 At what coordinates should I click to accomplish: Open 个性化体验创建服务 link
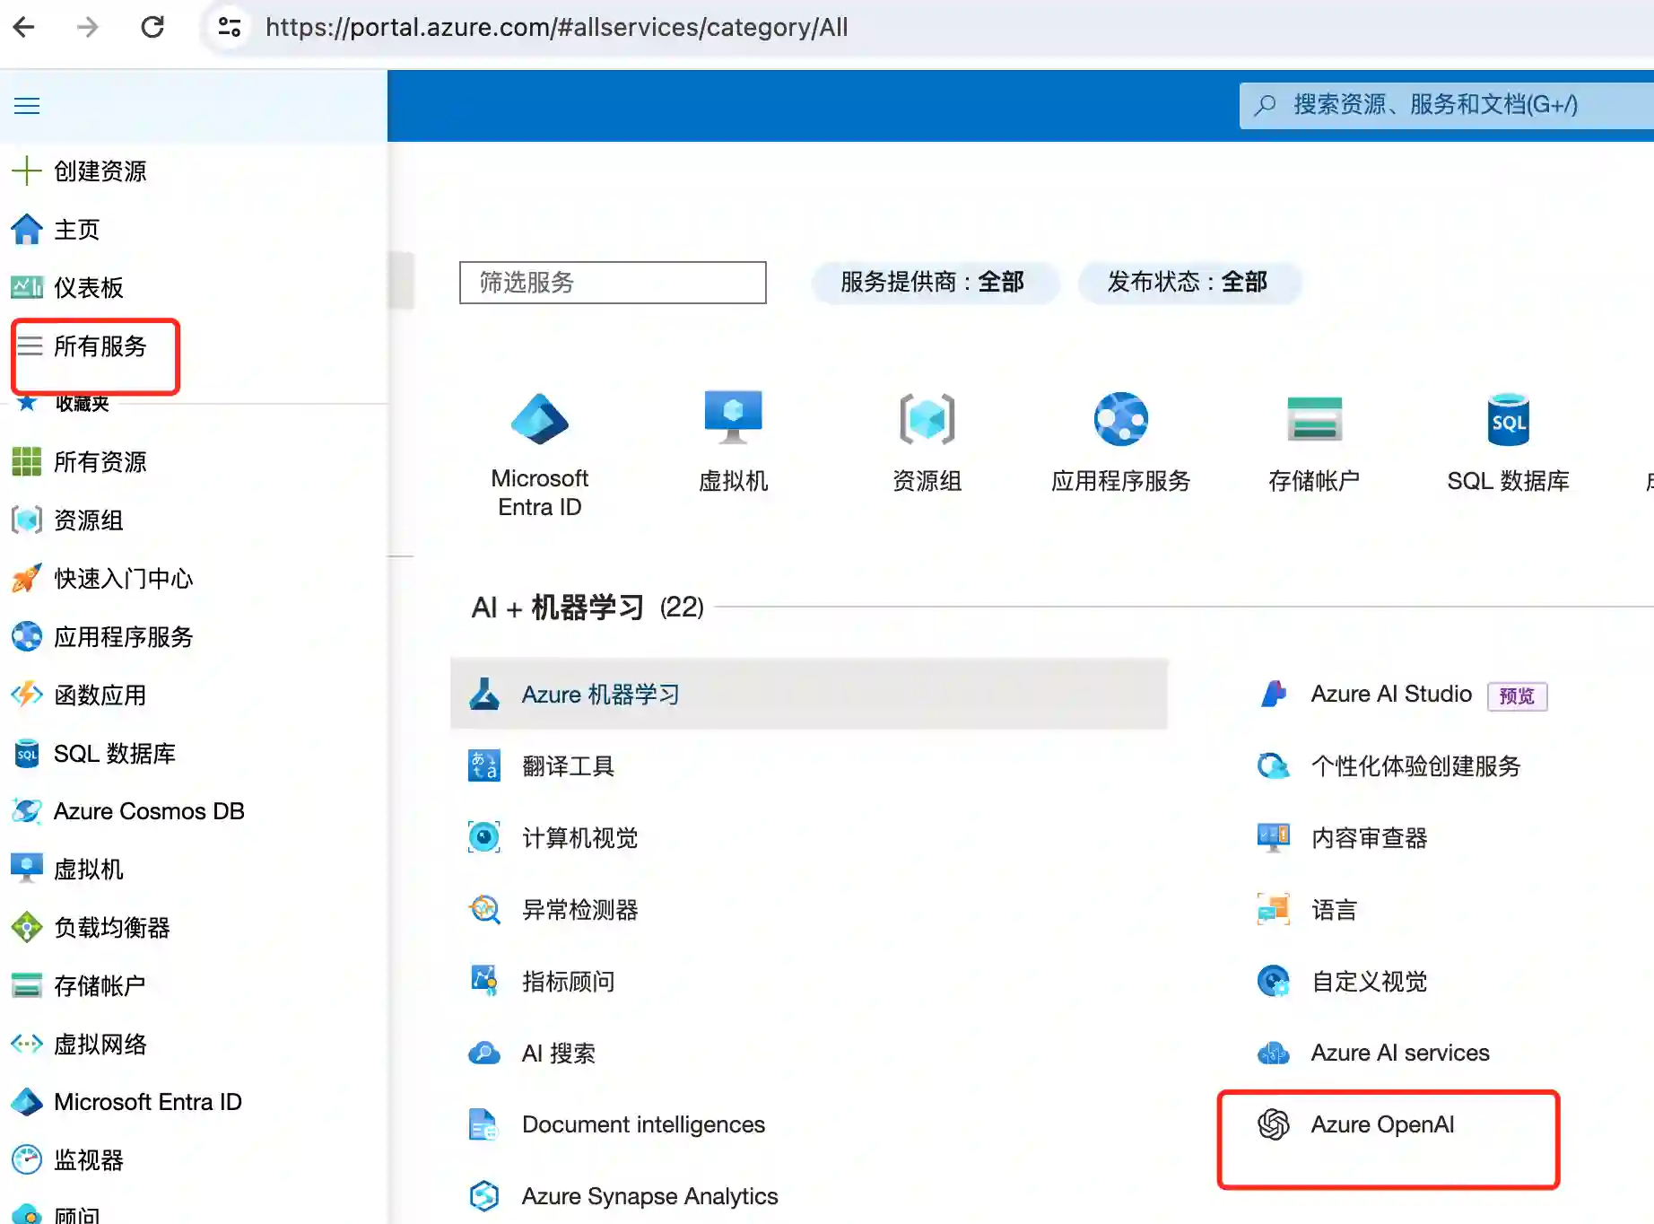[1415, 765]
